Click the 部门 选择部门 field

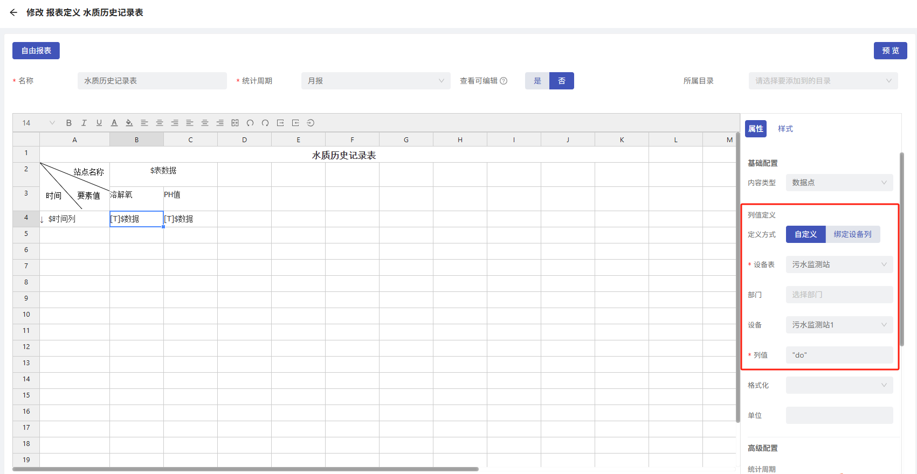tap(839, 295)
